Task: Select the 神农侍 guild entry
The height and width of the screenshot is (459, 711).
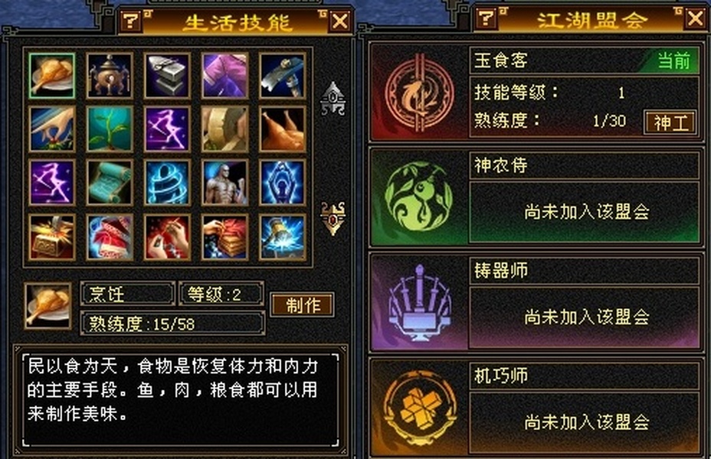Action: click(536, 197)
